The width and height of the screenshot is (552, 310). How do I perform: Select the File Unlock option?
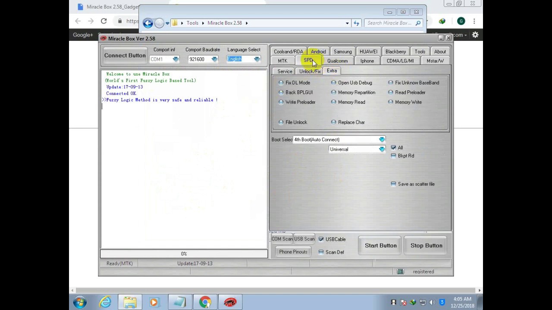click(x=293, y=122)
